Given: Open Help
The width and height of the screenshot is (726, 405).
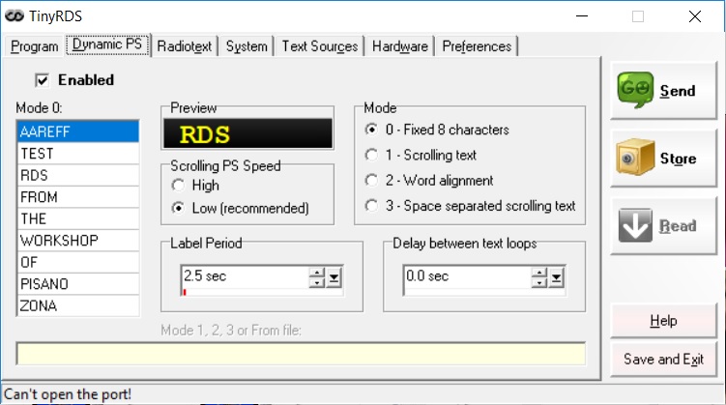Looking at the screenshot, I should (x=663, y=321).
